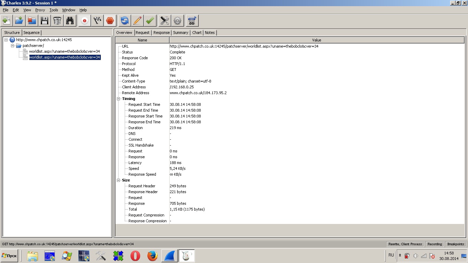Open the Chart tab

coord(197,33)
